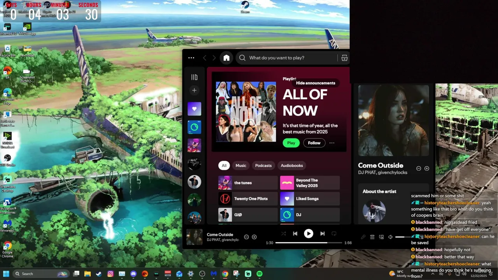
Task: Select the Music filter chip
Action: [241, 166]
